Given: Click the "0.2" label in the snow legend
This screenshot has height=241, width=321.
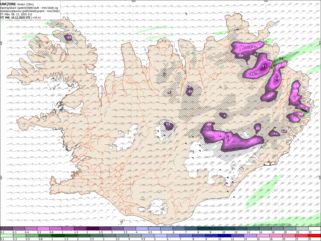Looking at the screenshot, I should point(2,232).
